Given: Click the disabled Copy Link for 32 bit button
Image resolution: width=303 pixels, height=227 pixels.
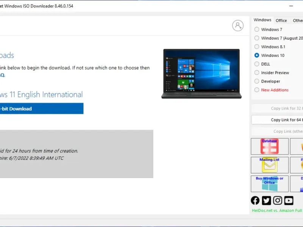Looking at the screenshot, I should pos(277,108).
